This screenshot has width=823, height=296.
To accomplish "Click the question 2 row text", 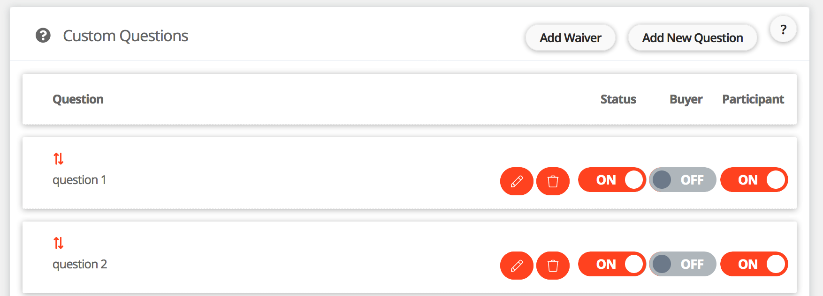I will (80, 265).
